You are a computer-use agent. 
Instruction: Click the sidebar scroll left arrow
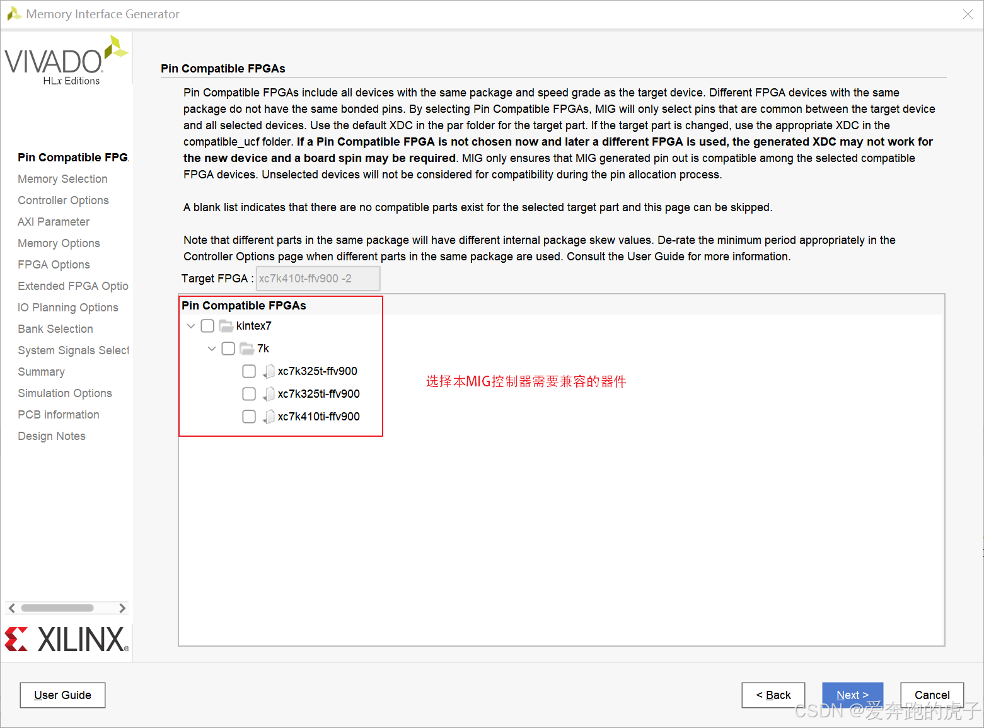(11, 608)
